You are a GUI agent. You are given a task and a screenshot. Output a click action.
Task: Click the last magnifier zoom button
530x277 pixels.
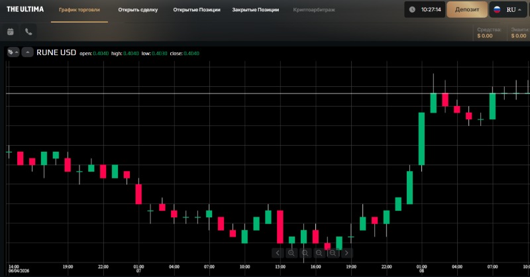(333, 252)
